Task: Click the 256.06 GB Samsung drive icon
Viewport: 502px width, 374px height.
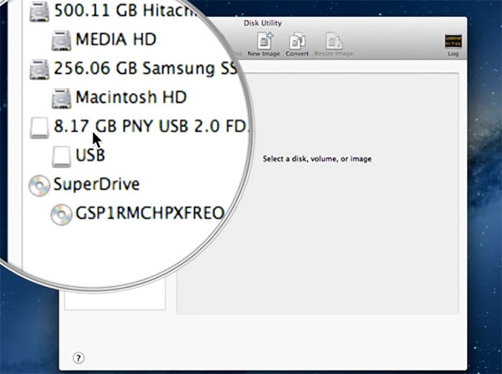Action: (x=39, y=69)
